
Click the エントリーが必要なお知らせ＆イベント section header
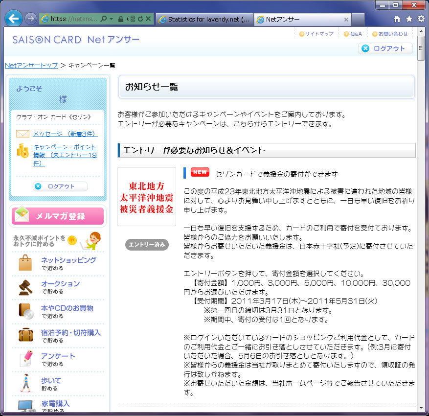pyautogui.click(x=267, y=150)
